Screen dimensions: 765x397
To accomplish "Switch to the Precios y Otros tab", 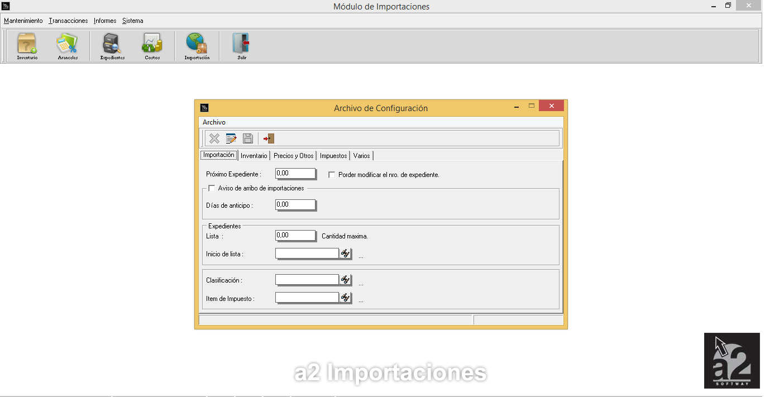I will click(x=294, y=156).
